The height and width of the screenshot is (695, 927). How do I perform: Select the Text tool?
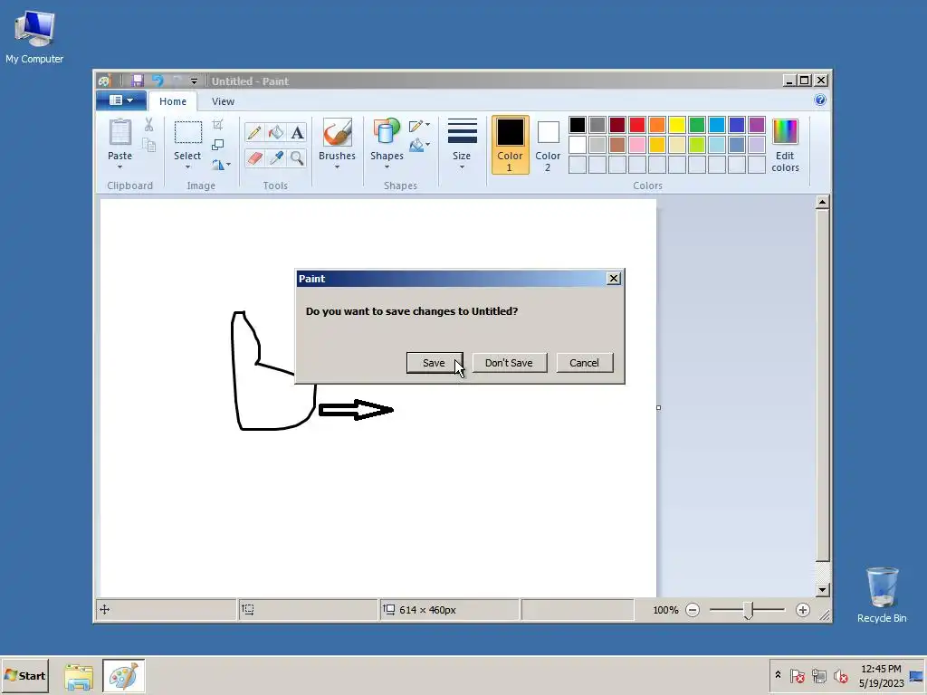click(297, 132)
